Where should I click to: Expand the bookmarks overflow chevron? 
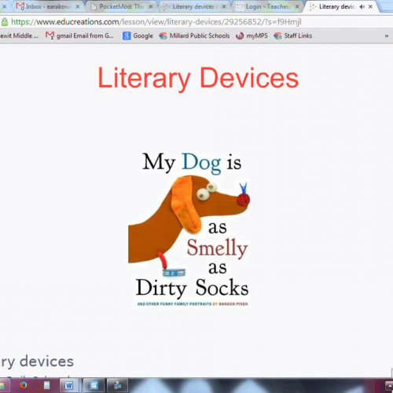click(387, 36)
